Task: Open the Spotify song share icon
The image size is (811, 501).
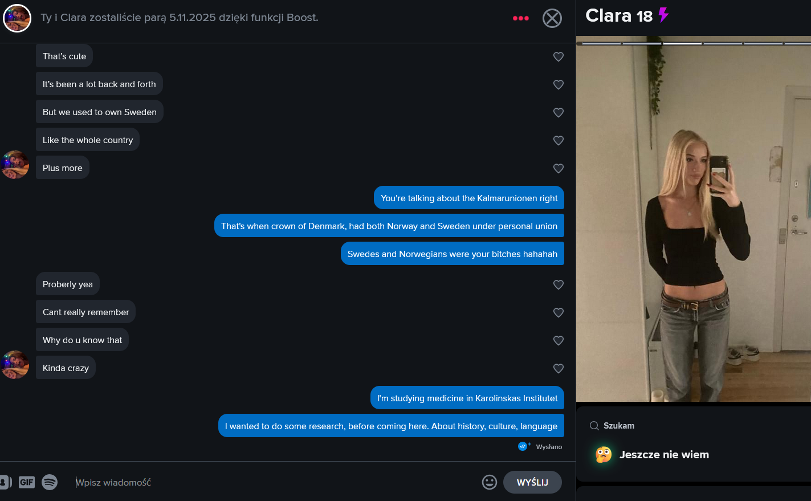Action: 50,482
